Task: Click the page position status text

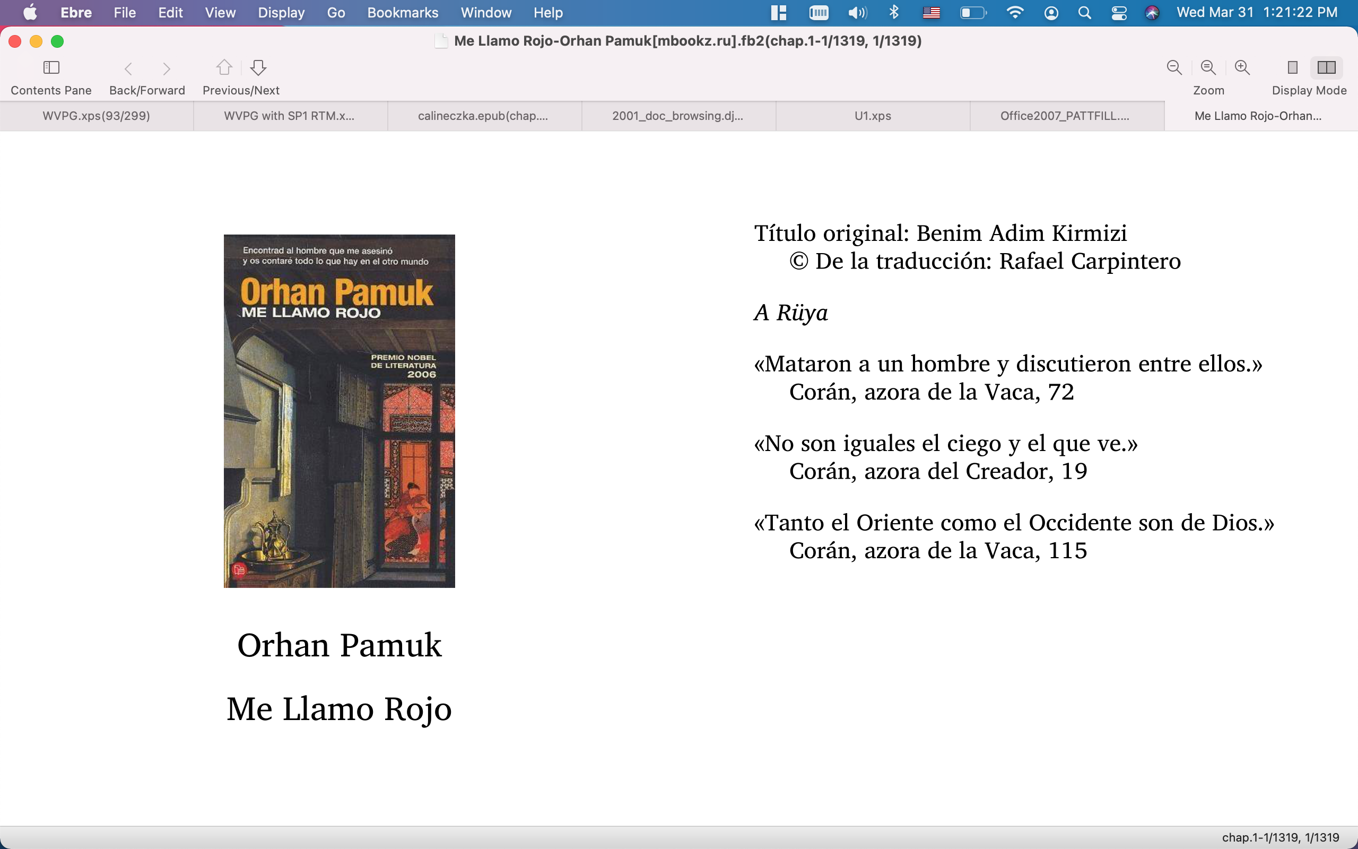Action: click(1281, 837)
